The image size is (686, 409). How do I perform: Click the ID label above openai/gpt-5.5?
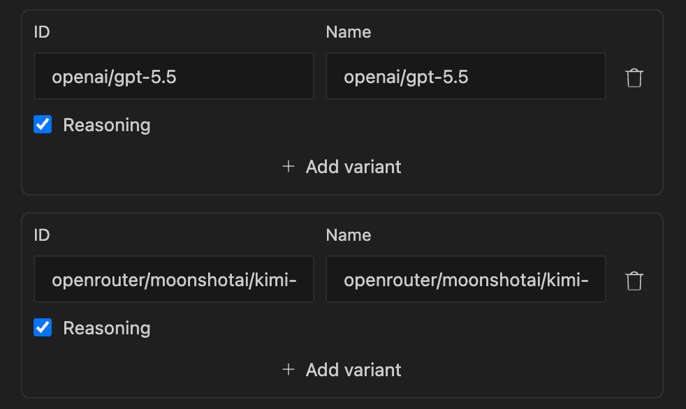41,32
